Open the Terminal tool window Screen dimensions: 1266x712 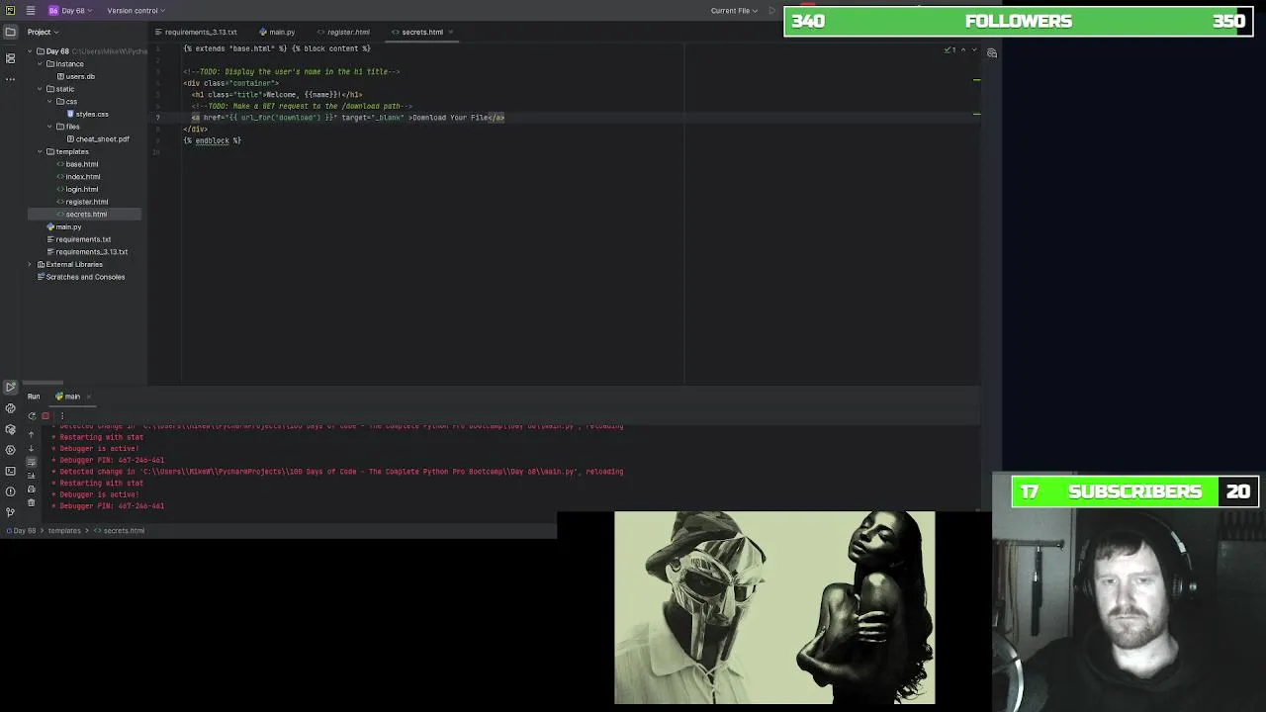tap(10, 471)
